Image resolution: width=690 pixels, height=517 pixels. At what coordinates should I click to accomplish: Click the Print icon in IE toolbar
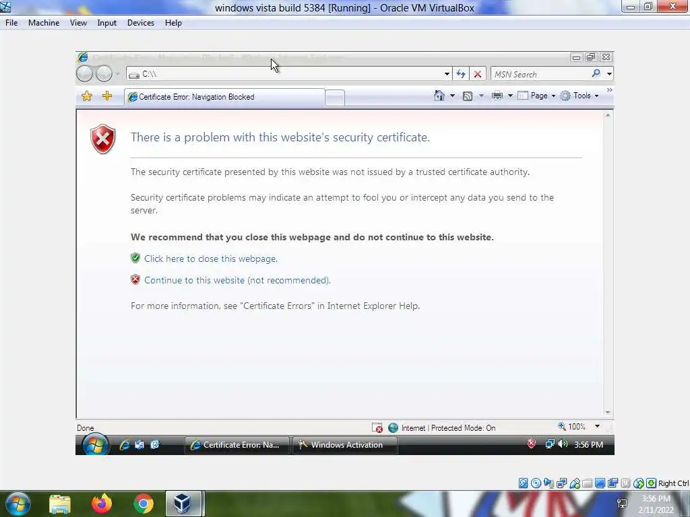click(497, 96)
